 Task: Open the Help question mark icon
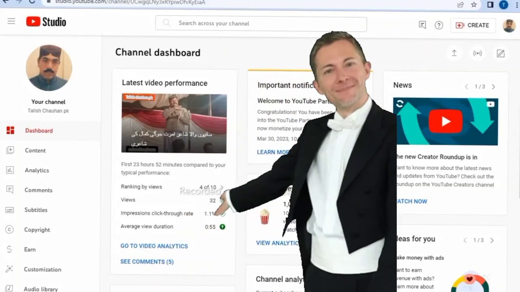[439, 25]
